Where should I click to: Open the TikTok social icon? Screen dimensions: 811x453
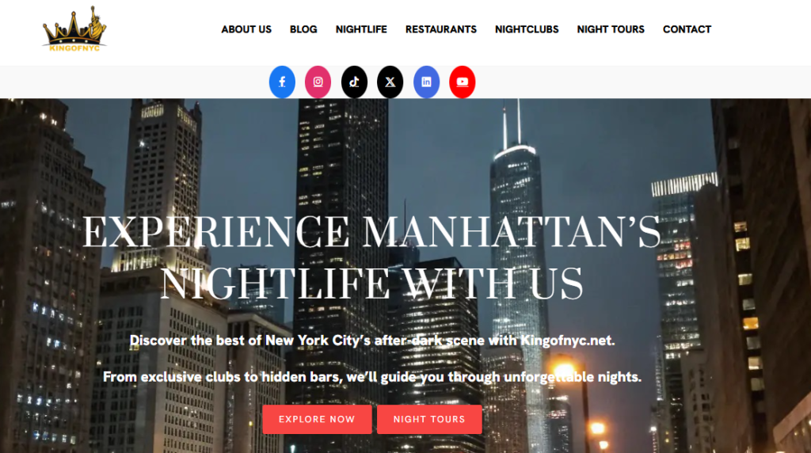tap(354, 82)
